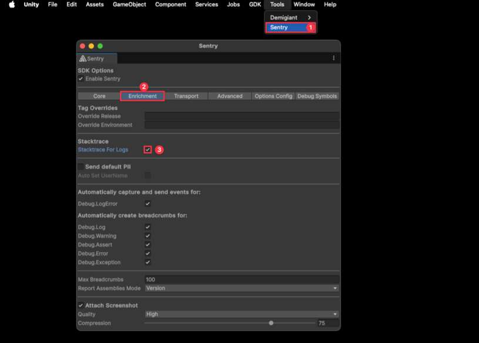Uncheck Stacktrace For Logs
Screen dimensions: 479x343
tap(148, 149)
